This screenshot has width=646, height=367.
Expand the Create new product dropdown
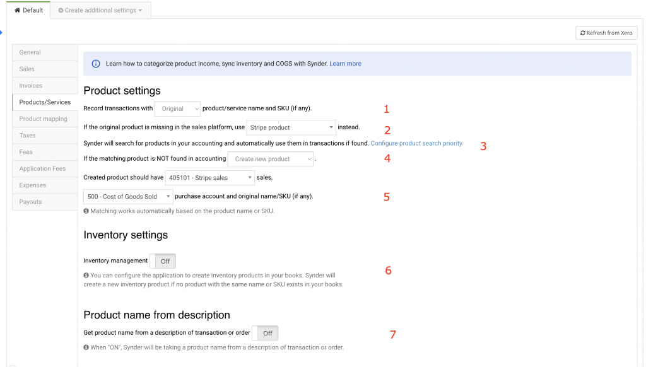click(x=270, y=159)
